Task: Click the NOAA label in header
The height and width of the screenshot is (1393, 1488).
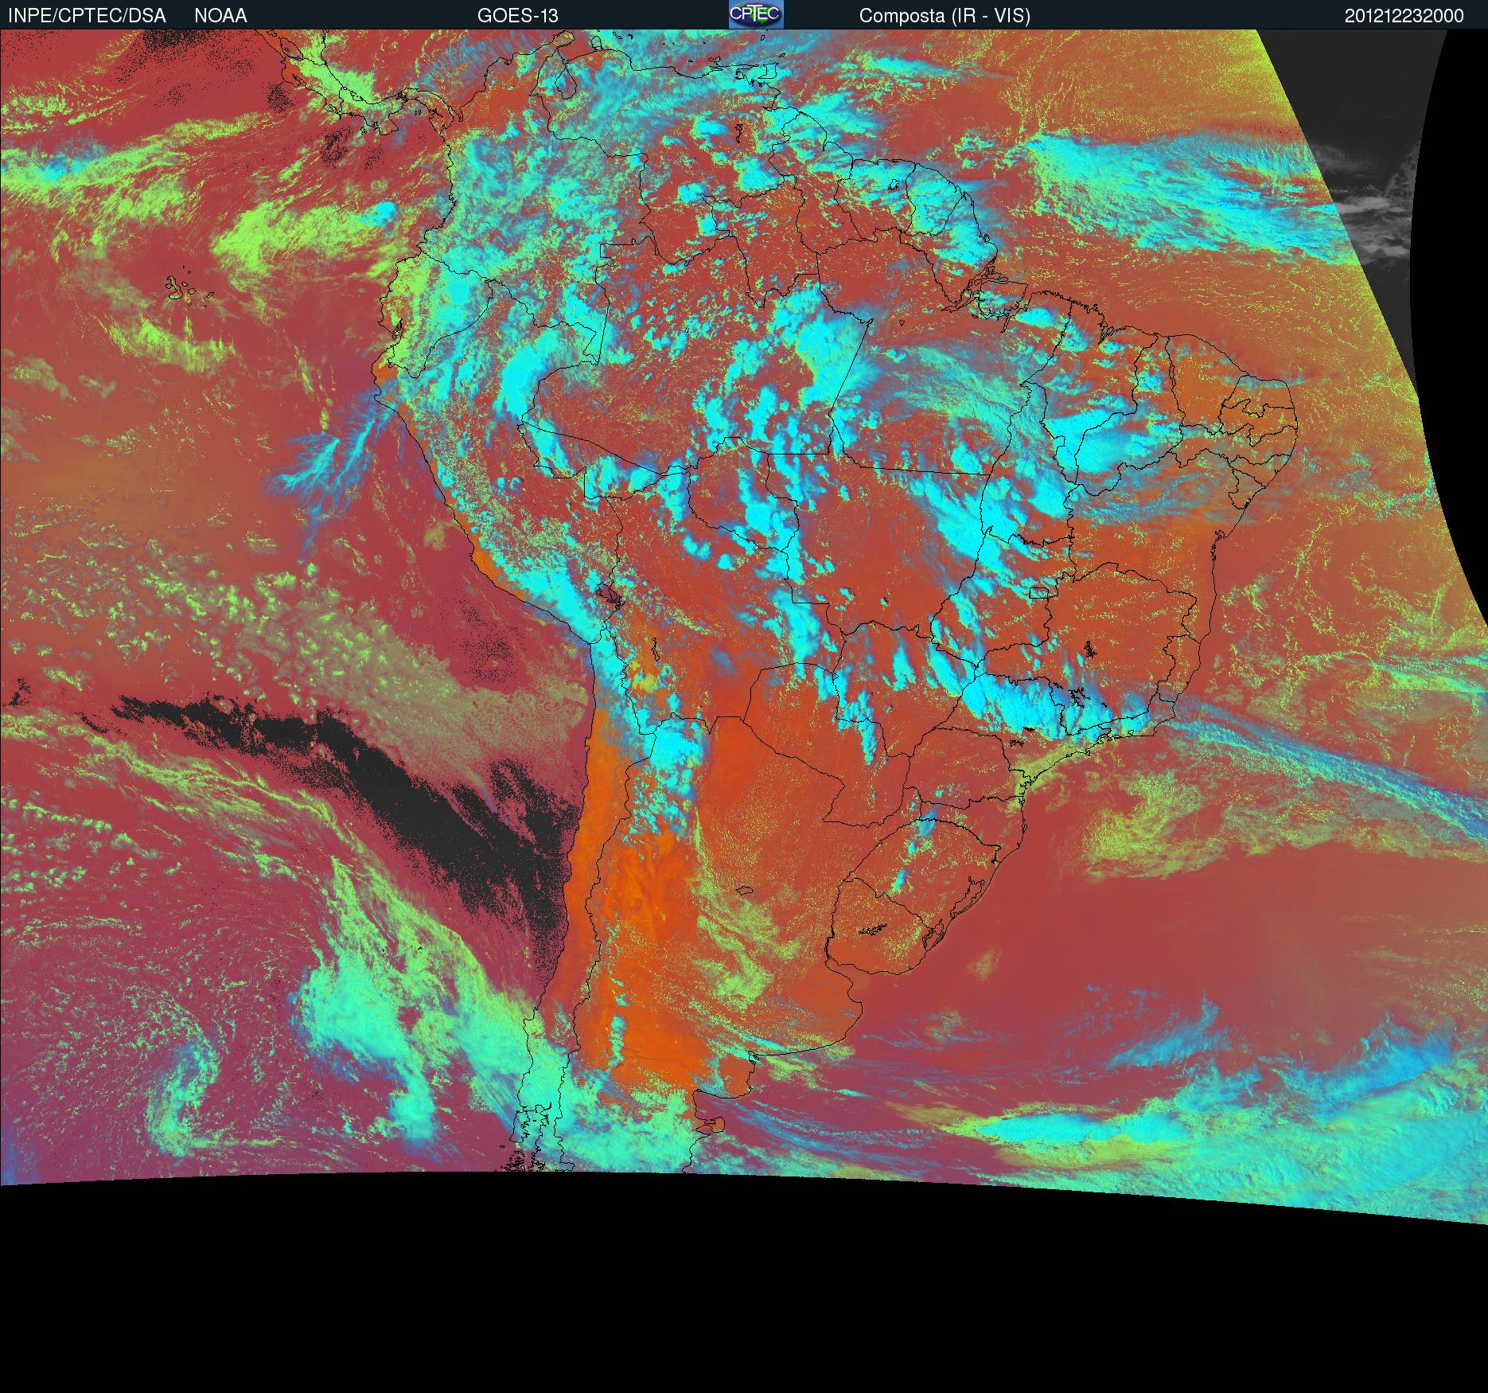Action: (220, 15)
